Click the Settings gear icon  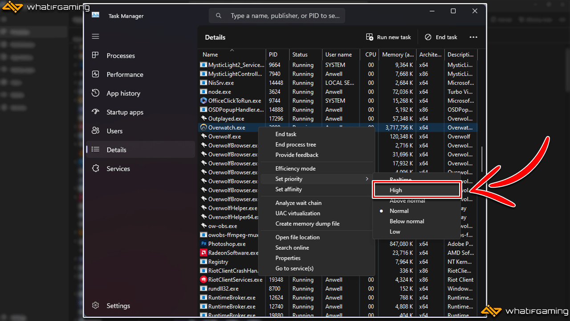pos(95,306)
